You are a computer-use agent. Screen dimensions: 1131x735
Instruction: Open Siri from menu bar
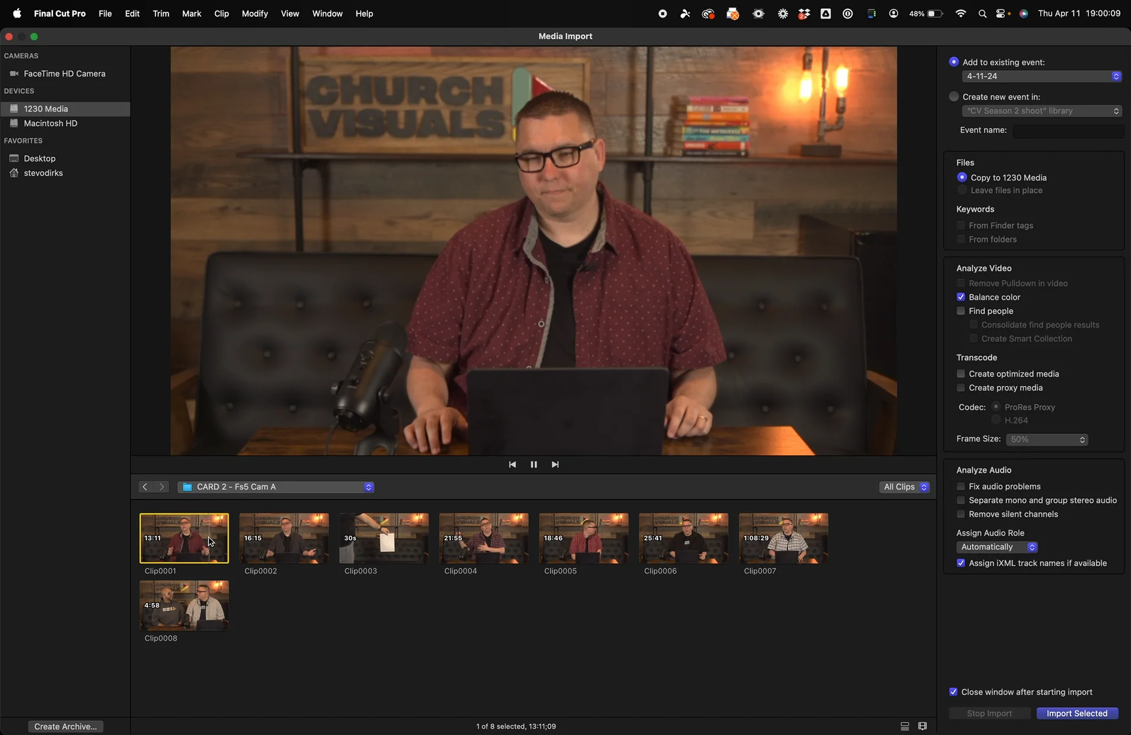pyautogui.click(x=1024, y=14)
